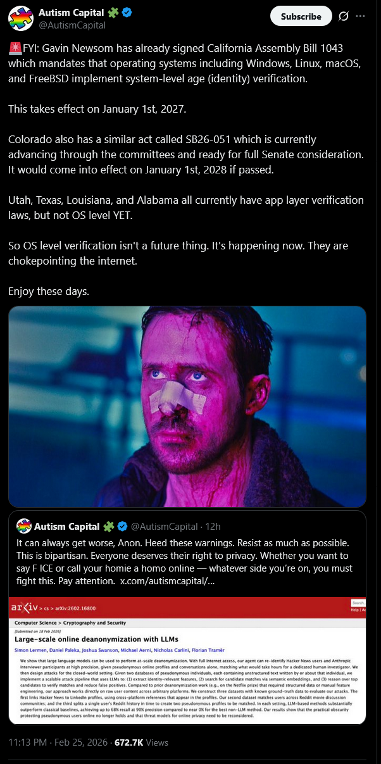The image size is (381, 764).
Task: Click the red siren emoji before FYI
Action: pyautogui.click(x=15, y=47)
